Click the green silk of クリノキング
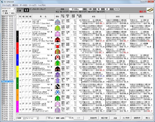155x122 pixels. tap(57, 98)
